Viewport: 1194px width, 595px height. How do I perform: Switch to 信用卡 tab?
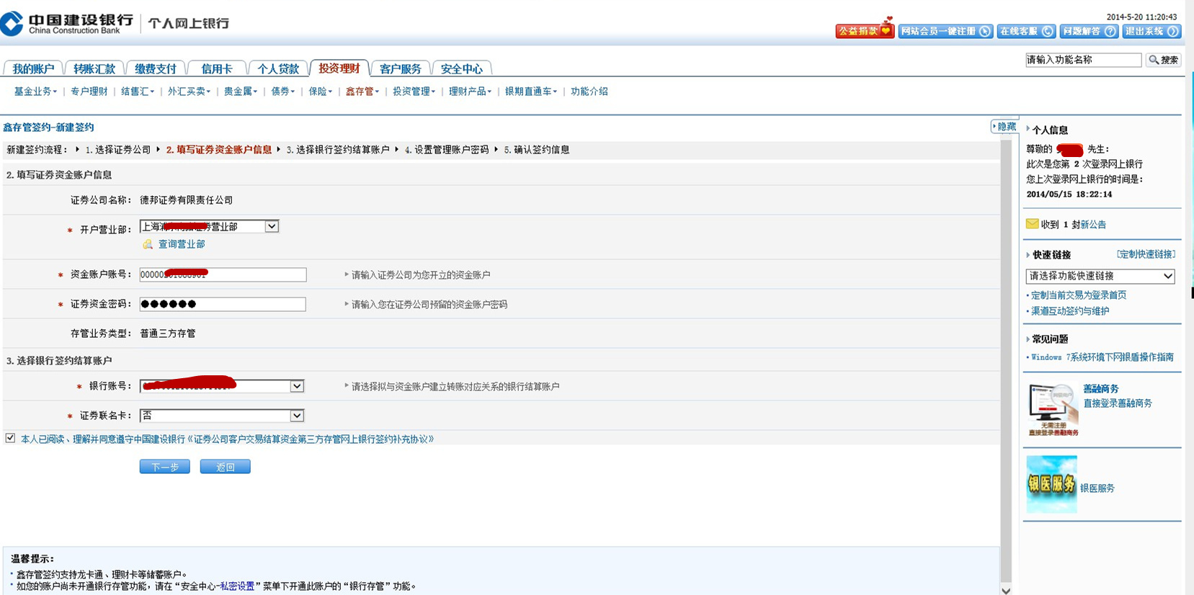(x=217, y=68)
